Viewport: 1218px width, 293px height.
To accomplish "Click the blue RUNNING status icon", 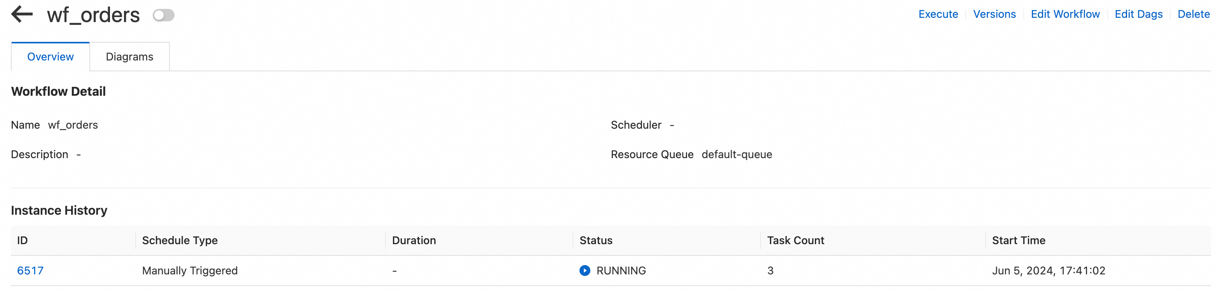I will [x=585, y=271].
